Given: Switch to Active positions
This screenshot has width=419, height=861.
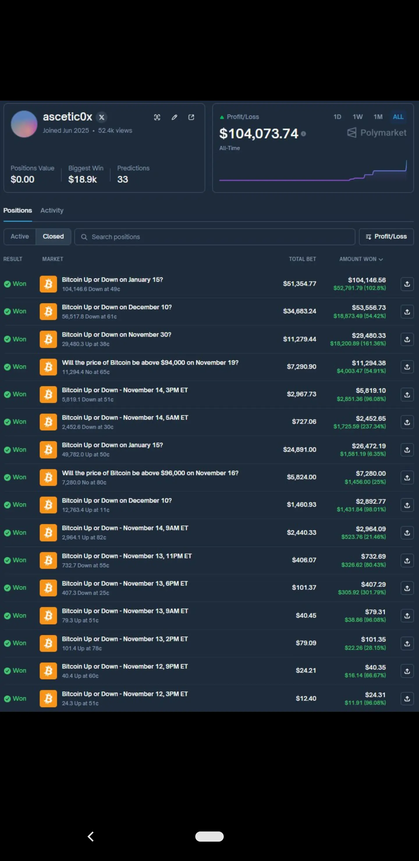Looking at the screenshot, I should 20,237.
